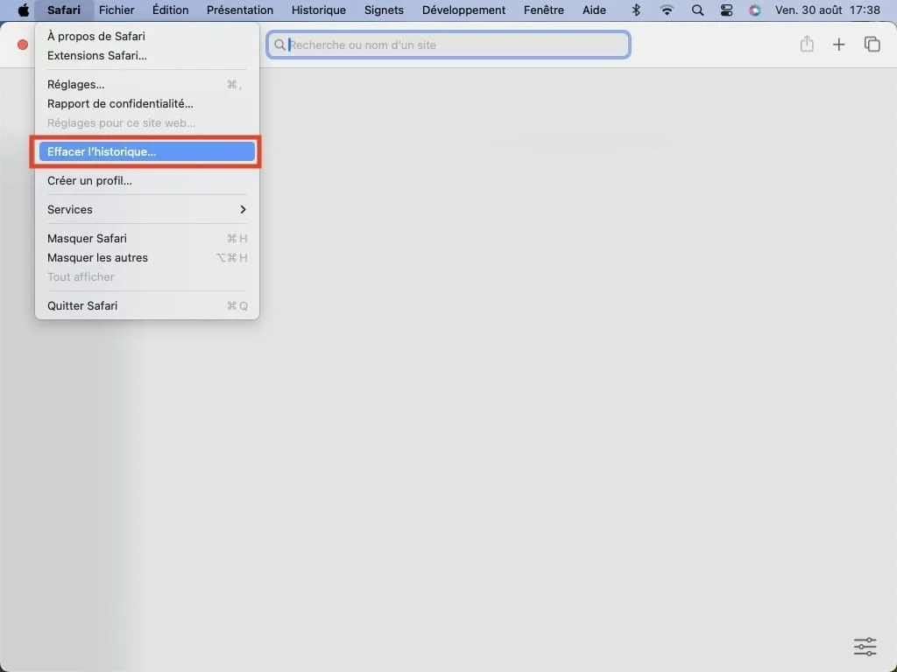Open the Signets menu
This screenshot has width=897, height=672.
click(384, 10)
